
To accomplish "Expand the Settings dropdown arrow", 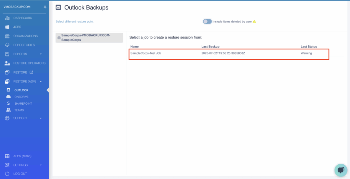I will pos(41,165).
